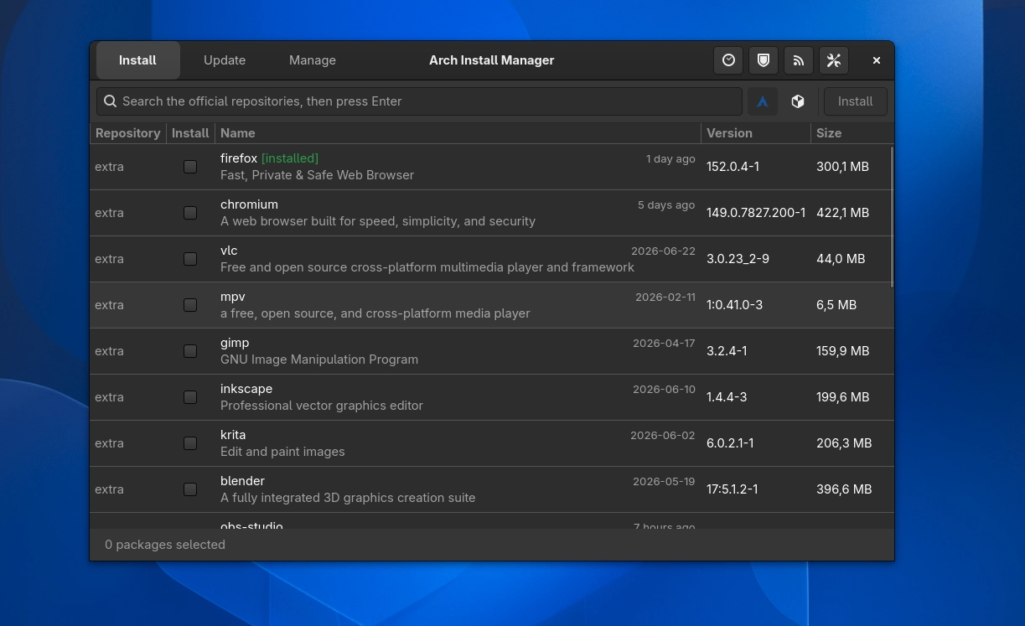The image size is (1025, 626).
Task: Click the 206,3 MB size cell
Action: click(x=844, y=443)
